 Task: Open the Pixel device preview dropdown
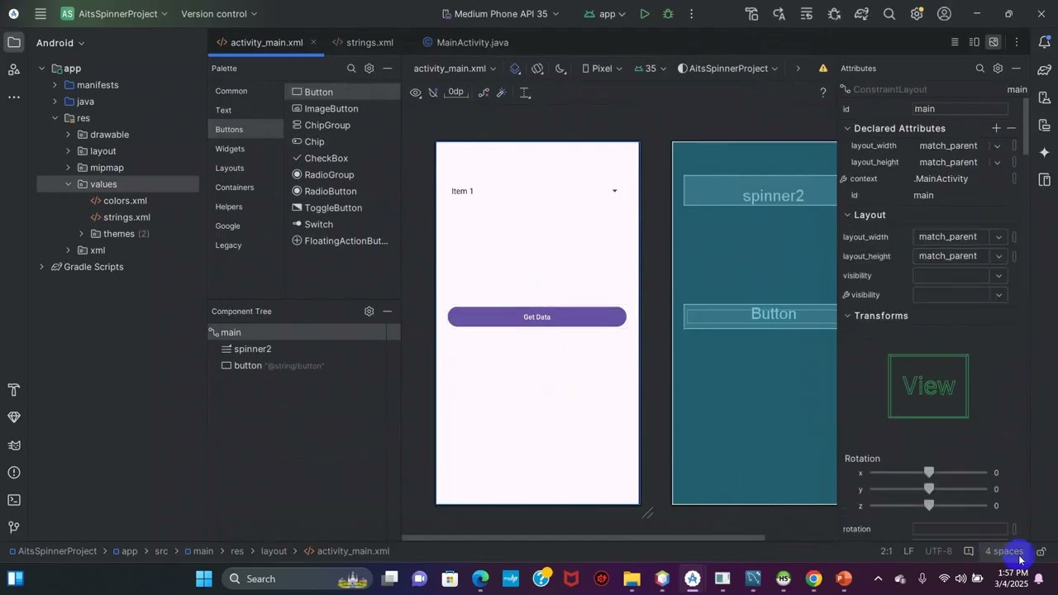pos(601,69)
